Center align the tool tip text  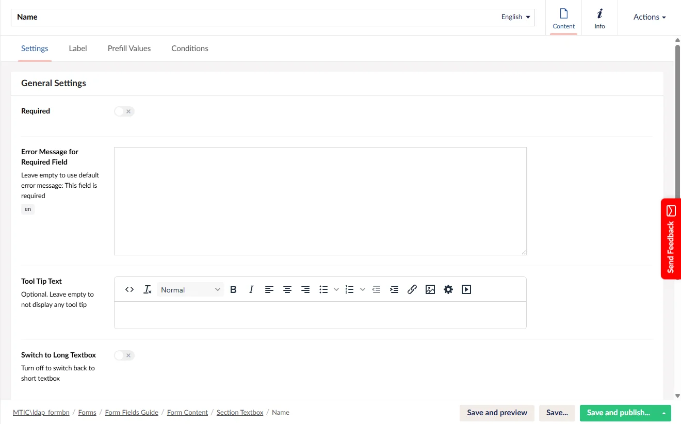pos(287,289)
